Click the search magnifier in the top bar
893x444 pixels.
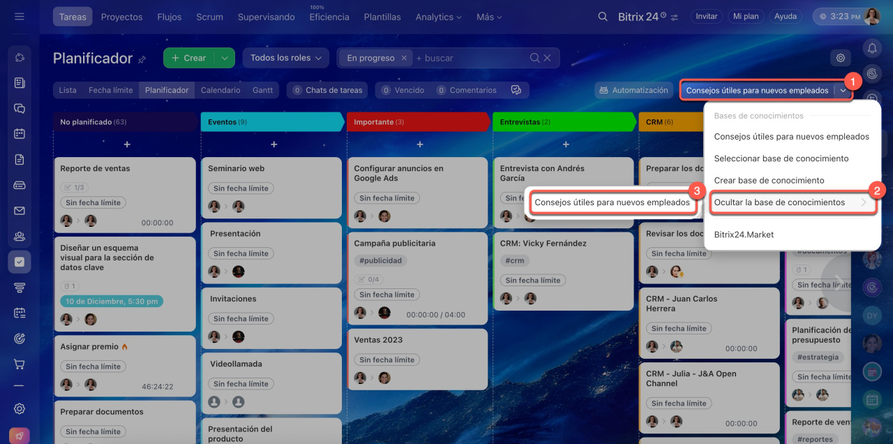click(x=603, y=17)
